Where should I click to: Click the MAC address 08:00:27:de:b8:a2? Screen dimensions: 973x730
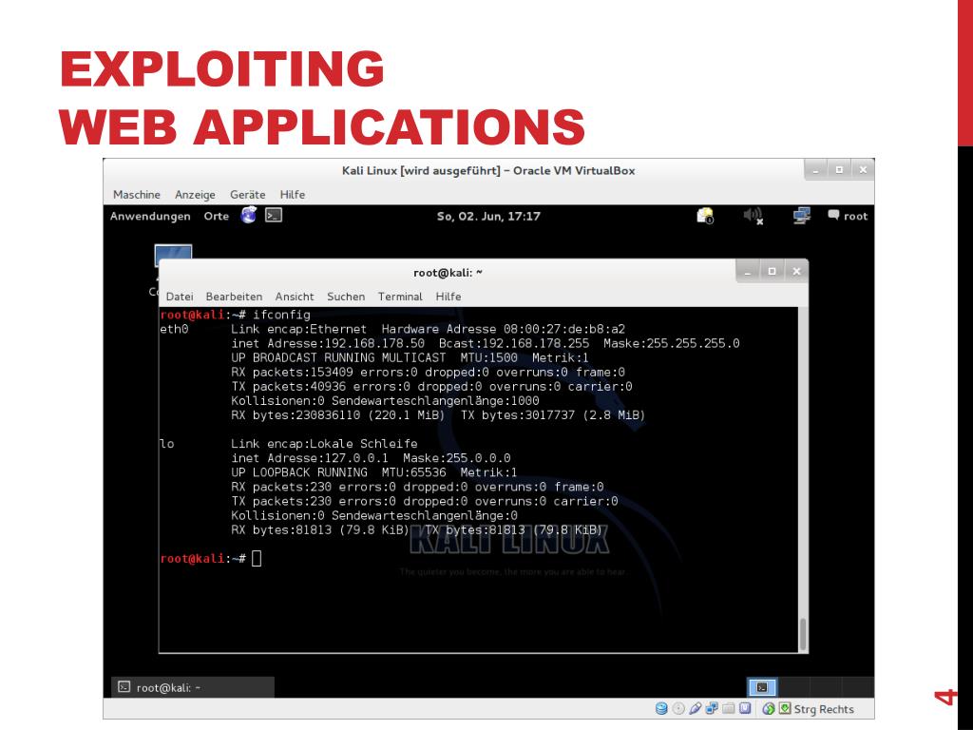pos(564,329)
